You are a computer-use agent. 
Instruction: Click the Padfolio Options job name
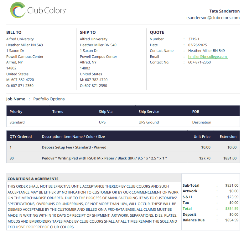49,99
